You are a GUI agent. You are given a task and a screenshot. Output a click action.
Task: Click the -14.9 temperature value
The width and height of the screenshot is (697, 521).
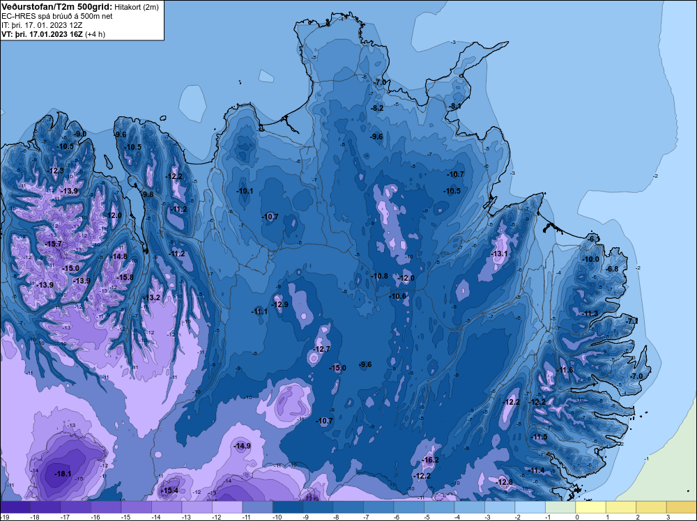coord(243,446)
